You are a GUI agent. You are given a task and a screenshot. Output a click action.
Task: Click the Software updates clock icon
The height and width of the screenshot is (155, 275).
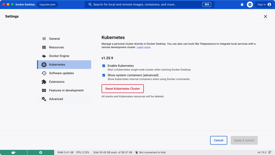click(x=44, y=73)
